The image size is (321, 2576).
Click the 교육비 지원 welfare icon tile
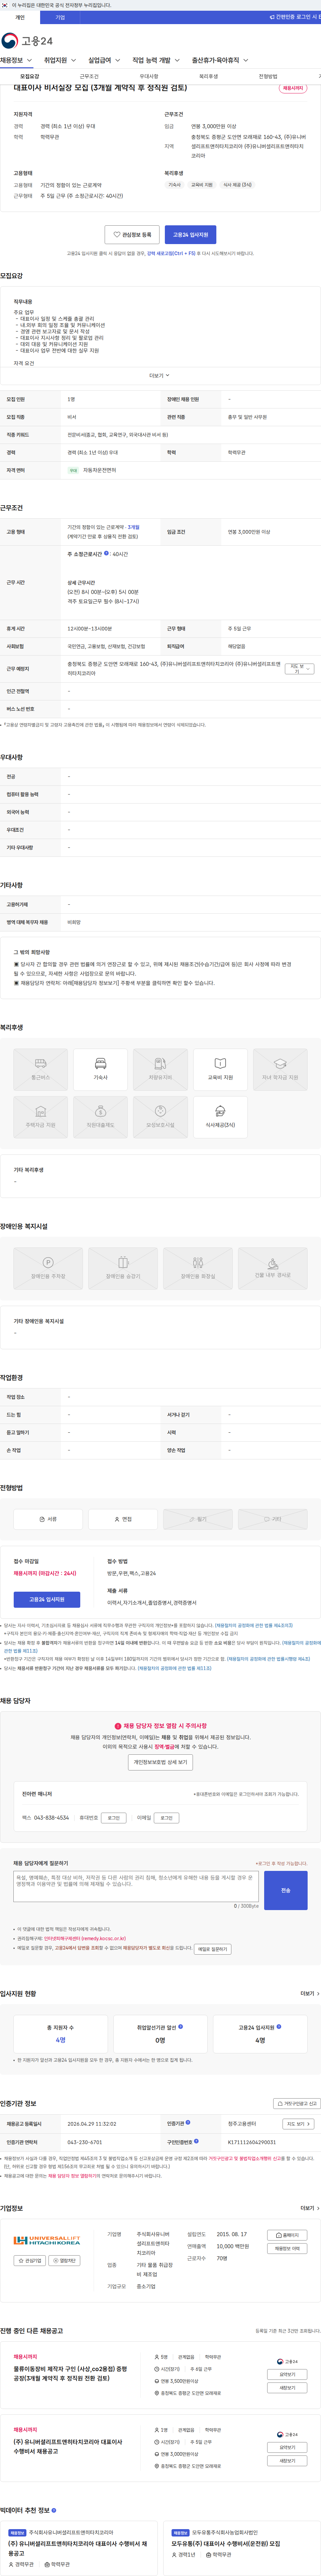coord(220,1069)
